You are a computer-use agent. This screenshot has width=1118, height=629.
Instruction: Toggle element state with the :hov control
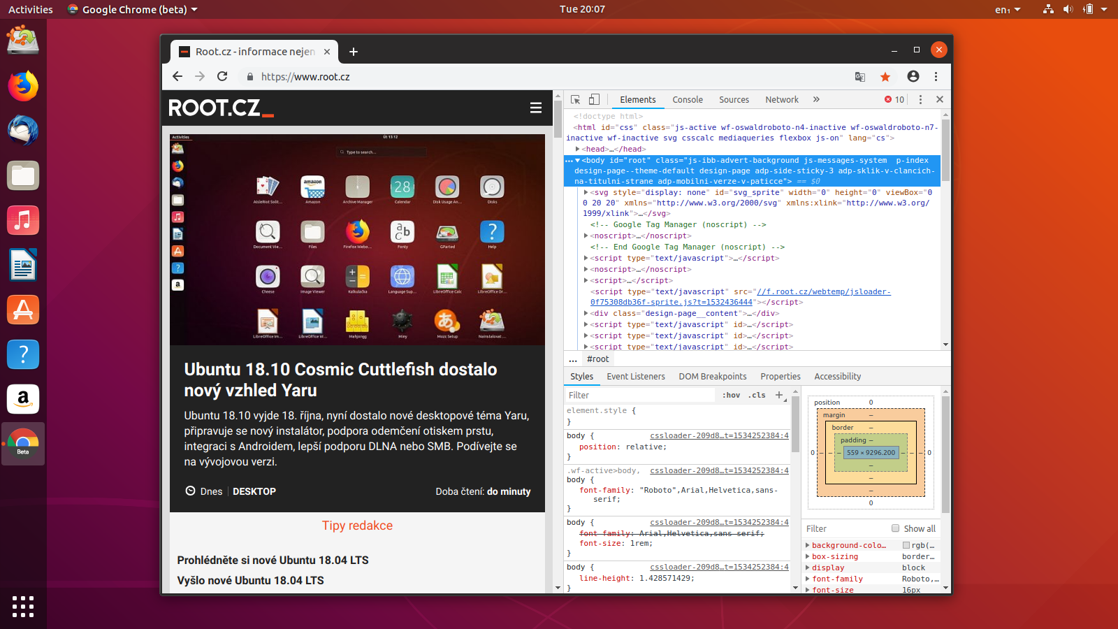point(731,395)
